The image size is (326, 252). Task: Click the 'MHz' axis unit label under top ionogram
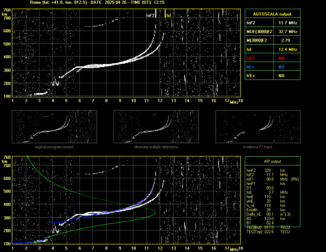tap(234, 102)
